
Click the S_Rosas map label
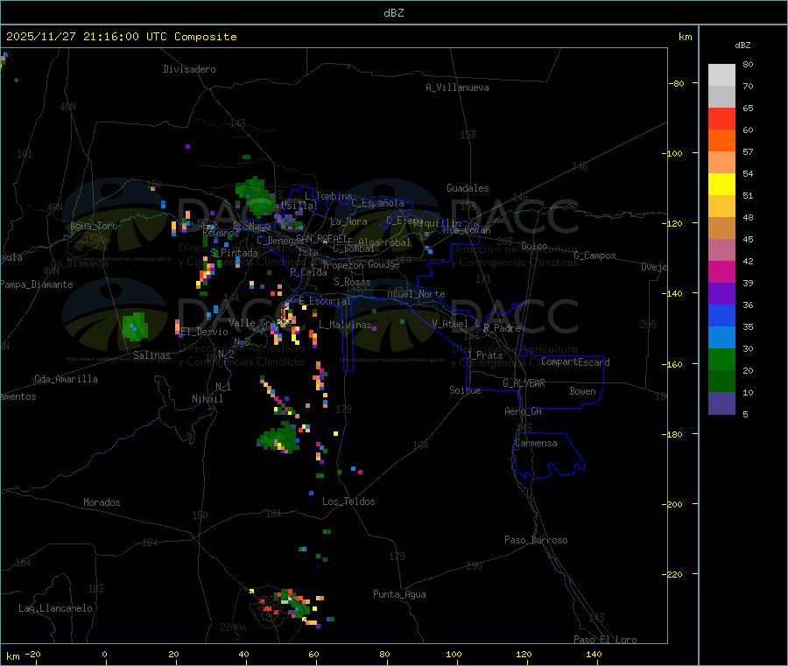point(352,282)
